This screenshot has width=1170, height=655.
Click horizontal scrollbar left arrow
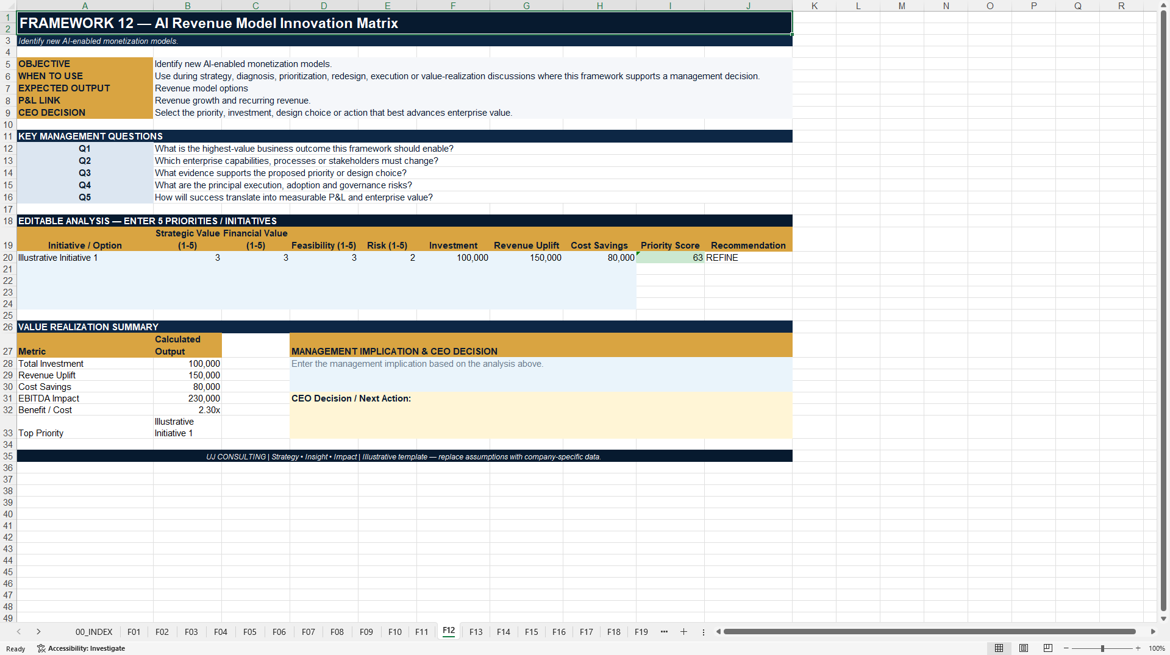pos(718,632)
